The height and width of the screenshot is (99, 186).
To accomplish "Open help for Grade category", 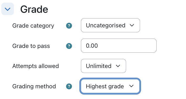I will click(69, 26).
